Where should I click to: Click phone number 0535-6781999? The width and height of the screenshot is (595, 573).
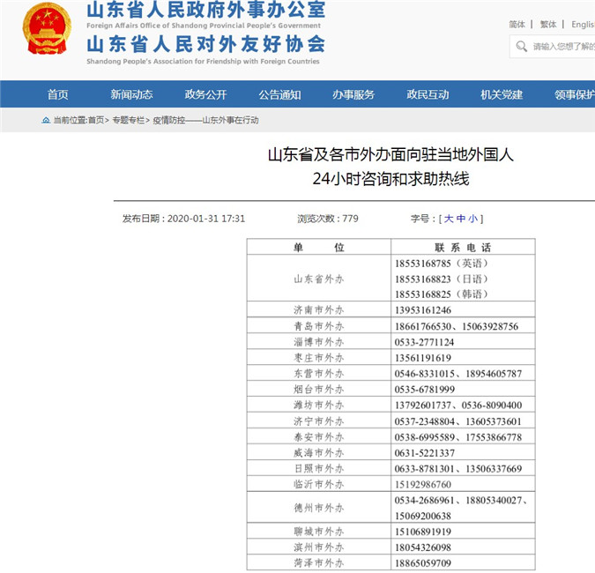click(x=425, y=390)
